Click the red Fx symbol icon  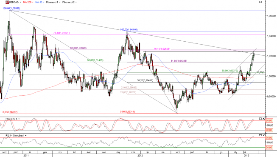(7, 2)
